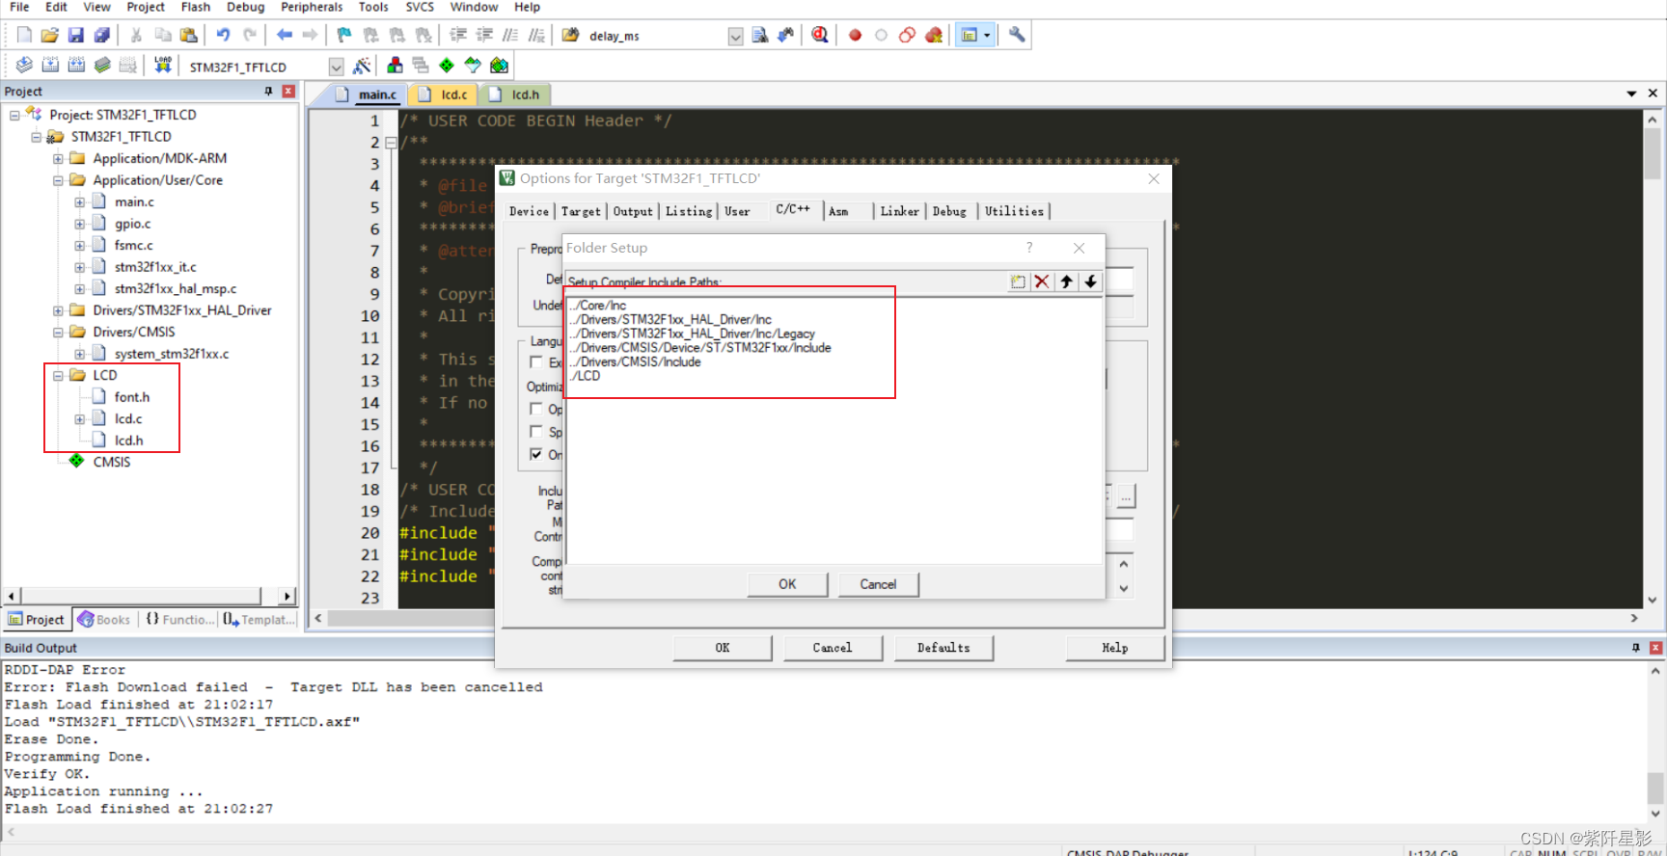Click the Download LOAD icon
This screenshot has width=1667, height=856.
click(x=163, y=65)
